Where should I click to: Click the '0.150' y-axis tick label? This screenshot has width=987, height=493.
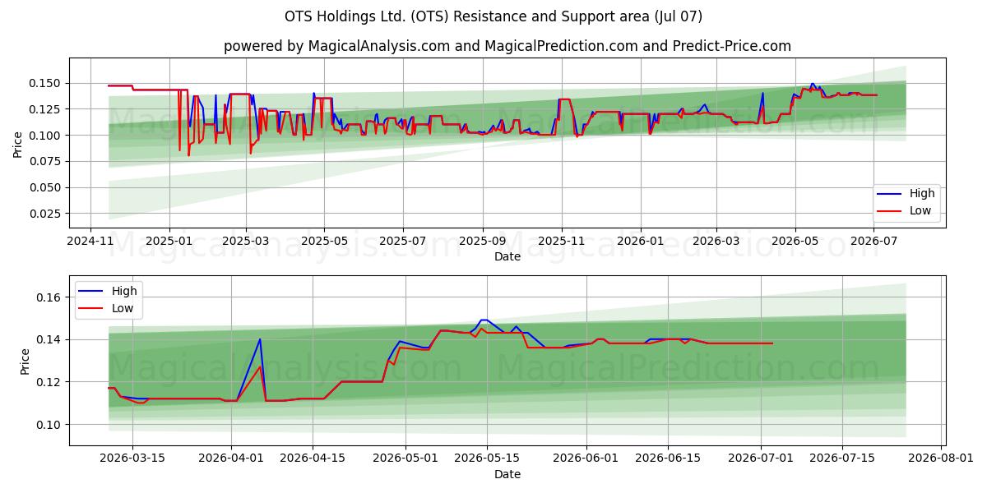[x=46, y=83]
